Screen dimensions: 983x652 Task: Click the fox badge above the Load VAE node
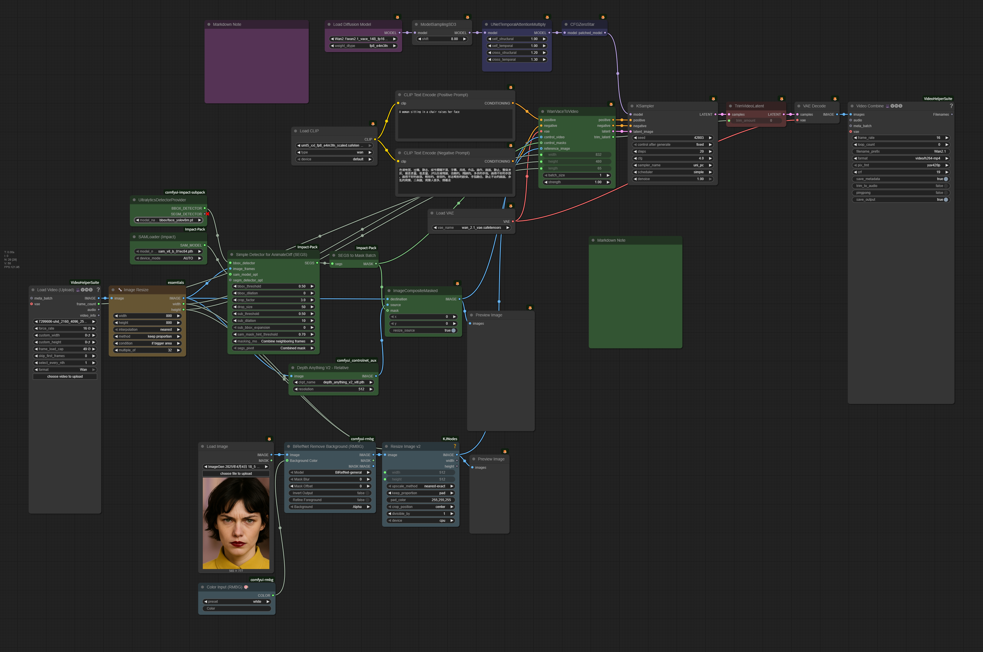point(511,206)
